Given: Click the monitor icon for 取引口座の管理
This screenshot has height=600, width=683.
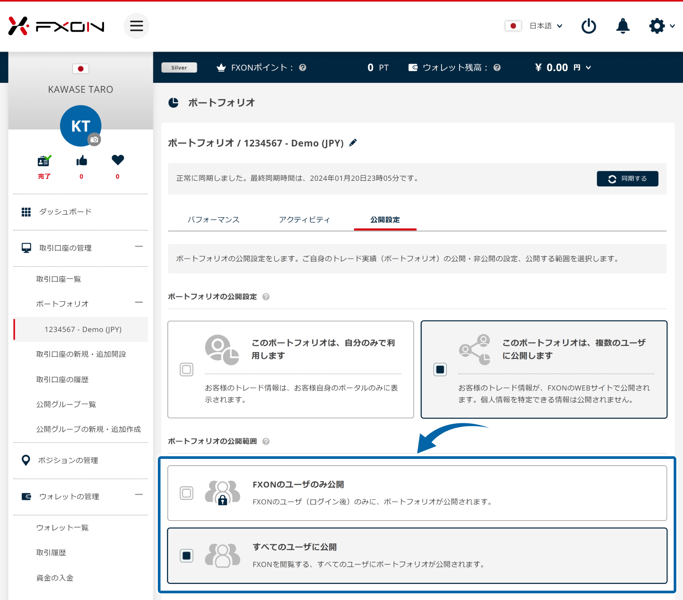Looking at the screenshot, I should [27, 248].
